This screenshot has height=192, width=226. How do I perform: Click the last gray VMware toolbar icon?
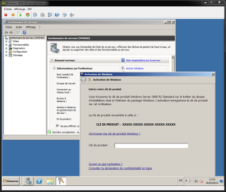72,15
